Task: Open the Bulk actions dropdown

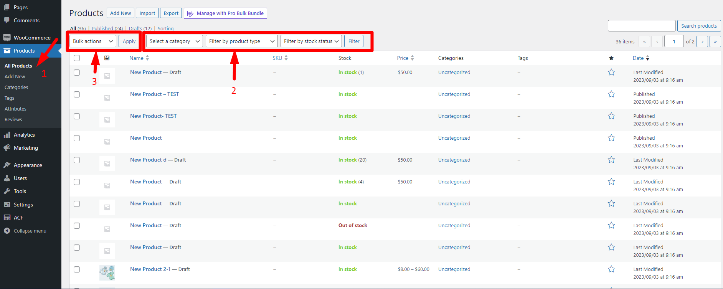Action: 93,41
